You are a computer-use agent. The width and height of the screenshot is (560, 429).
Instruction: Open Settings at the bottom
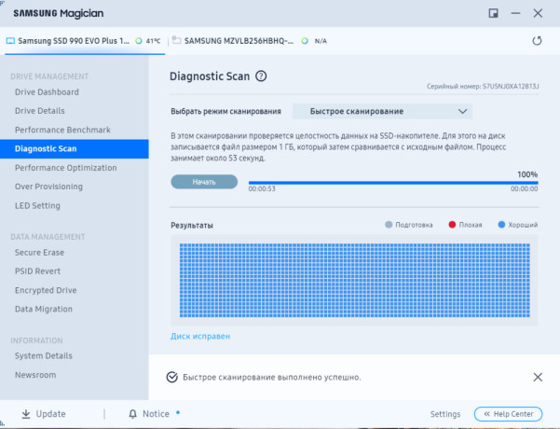pos(445,414)
